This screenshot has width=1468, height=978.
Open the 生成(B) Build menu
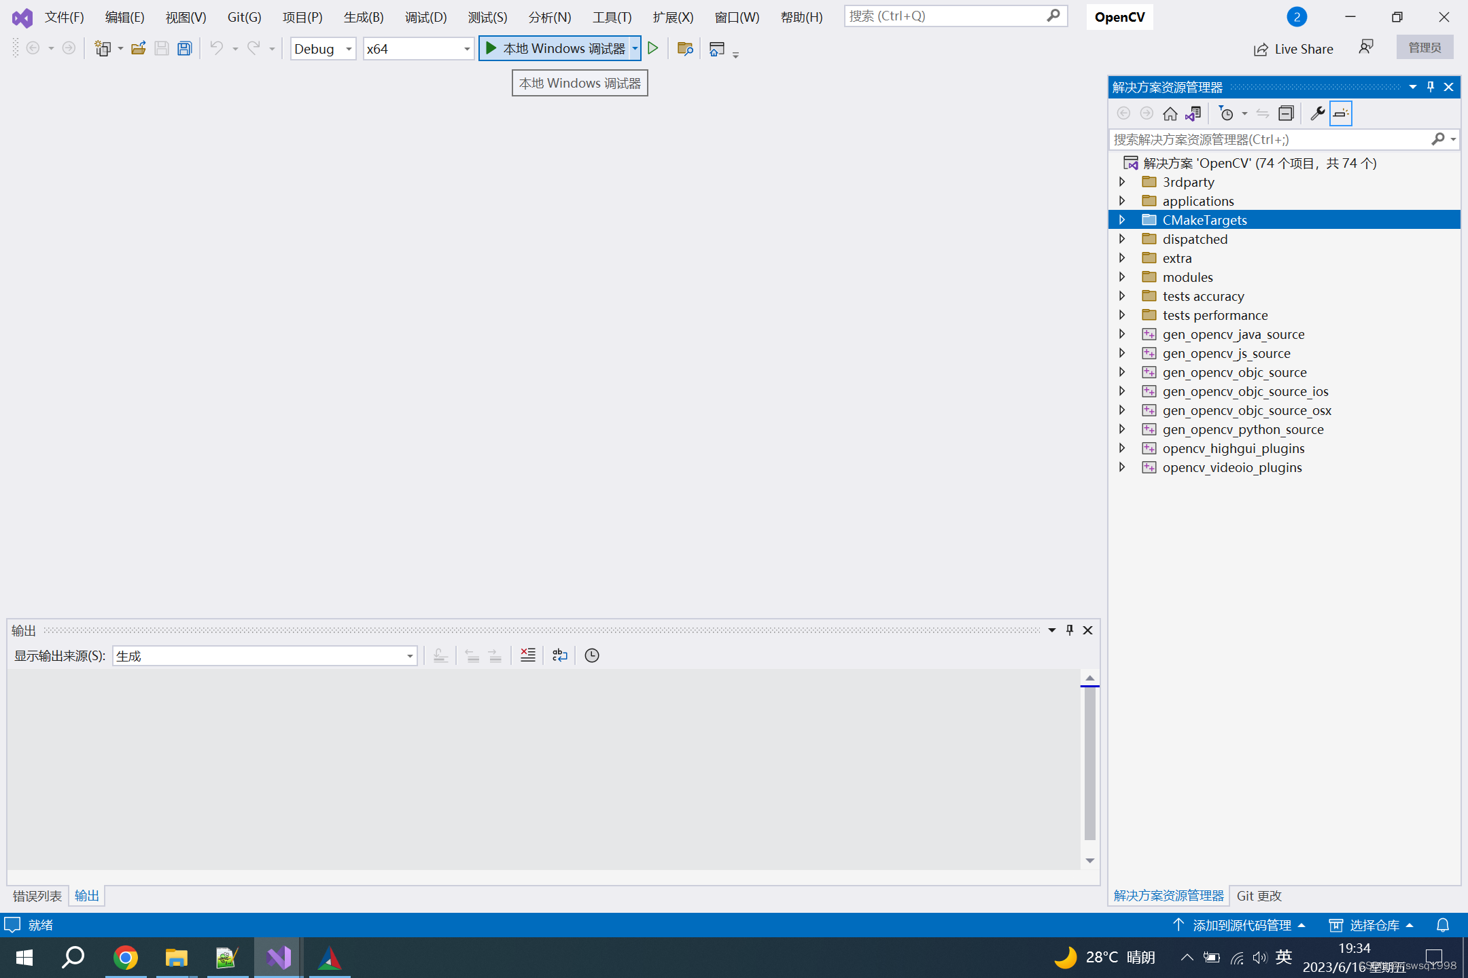click(363, 17)
